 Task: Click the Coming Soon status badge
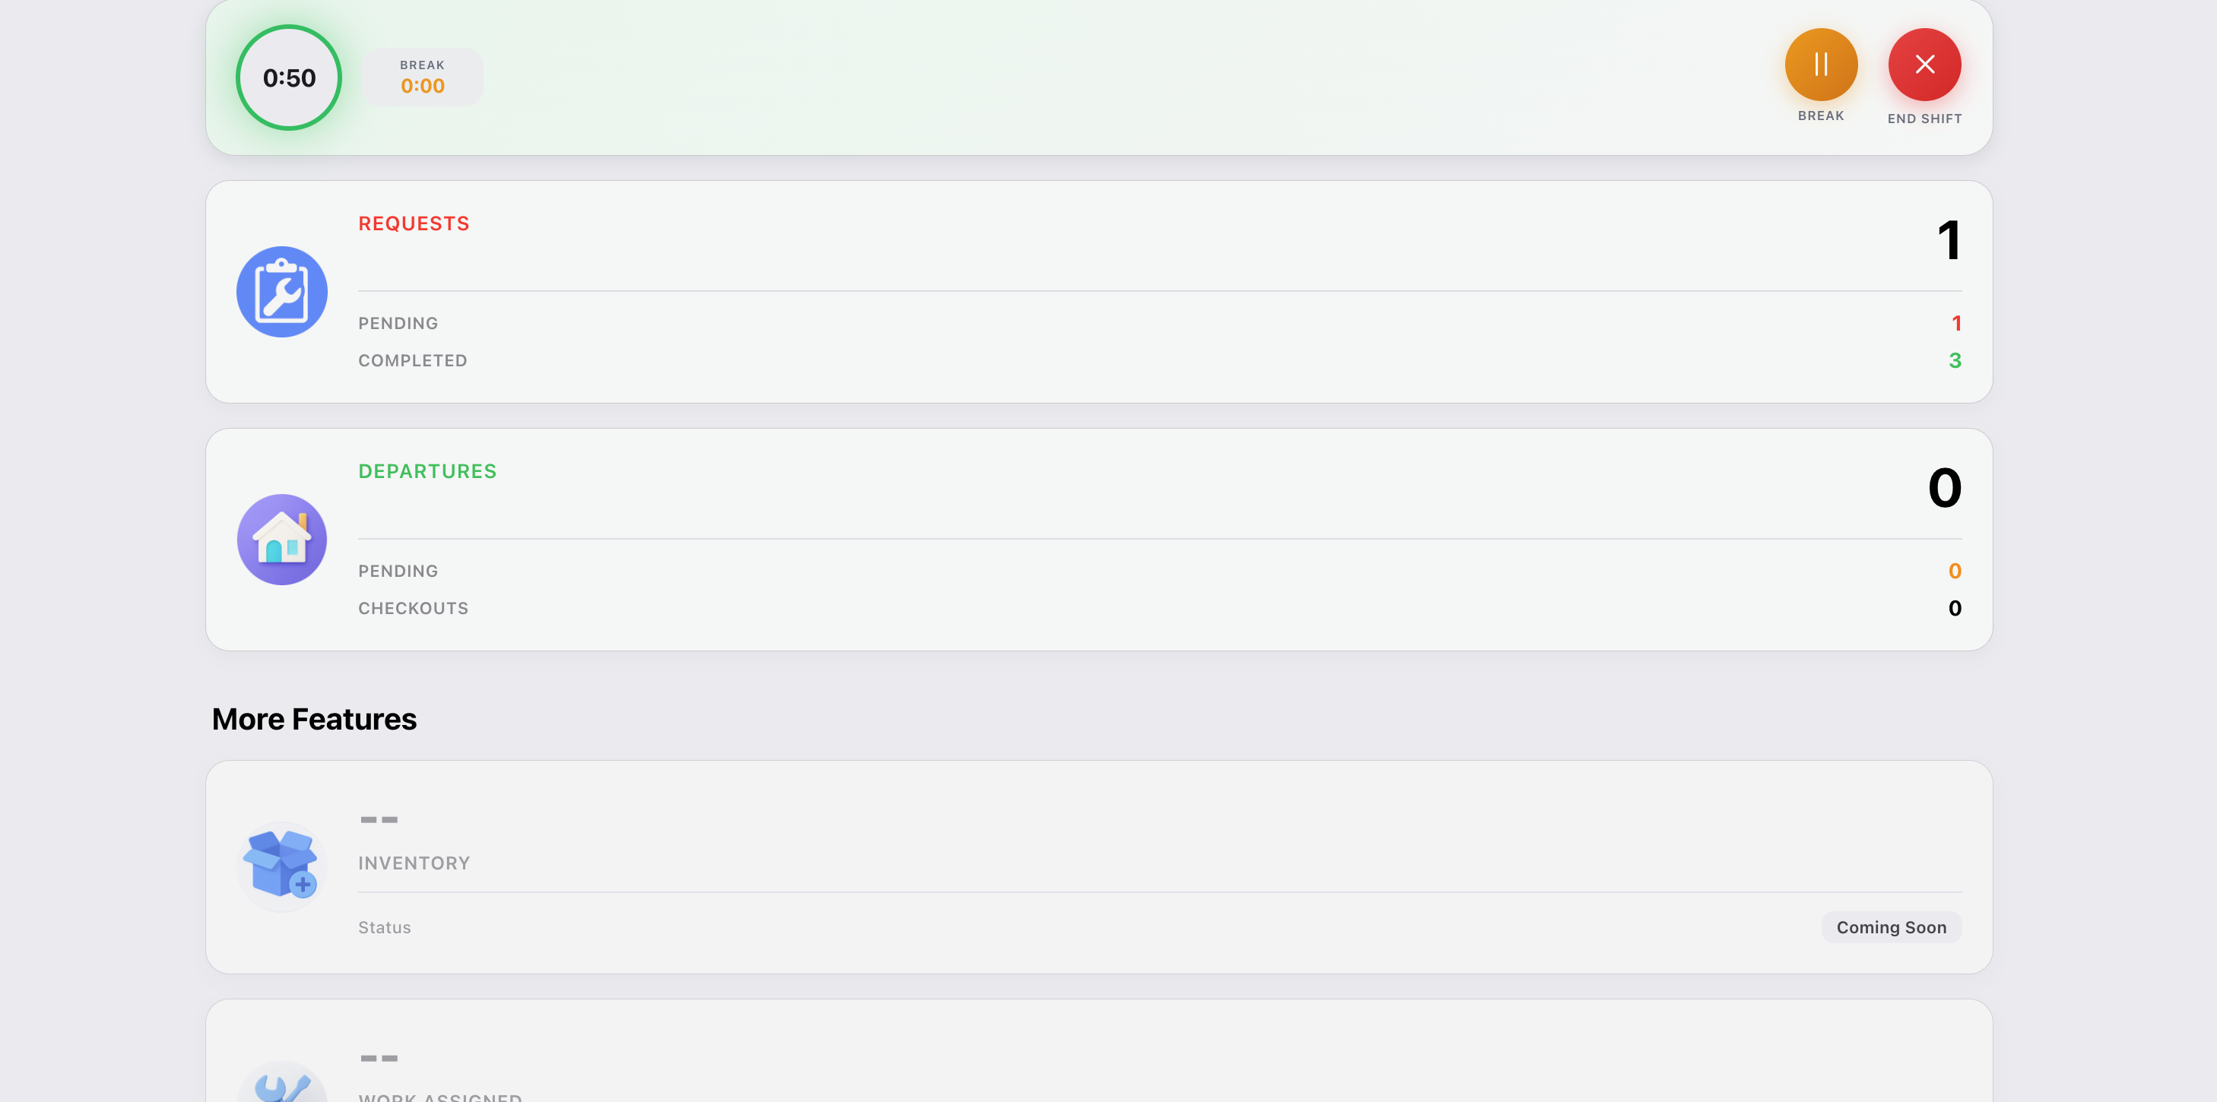pos(1891,927)
